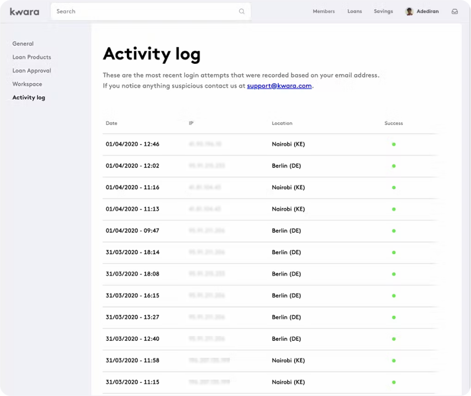Open the inbox envelope icon

click(x=455, y=11)
